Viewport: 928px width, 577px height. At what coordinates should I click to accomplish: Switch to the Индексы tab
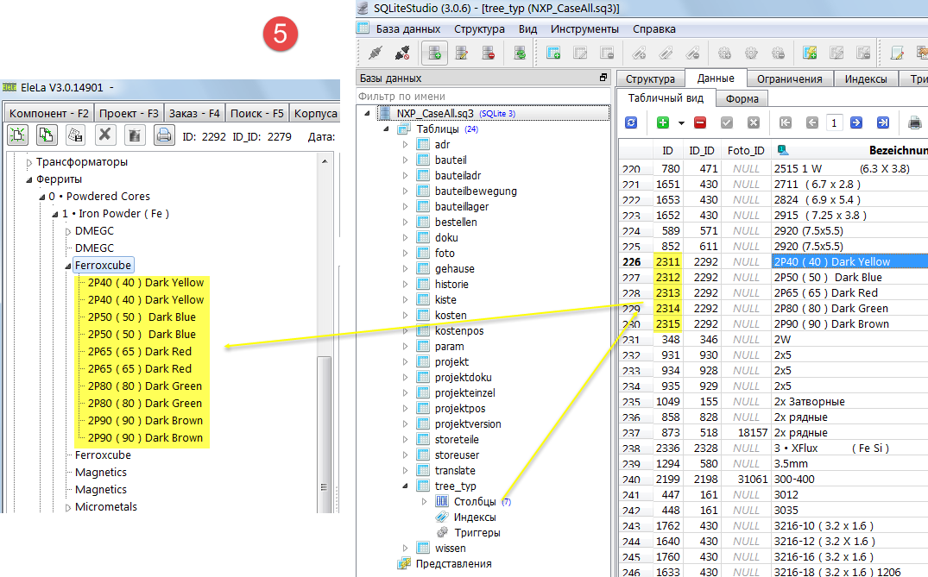click(x=865, y=78)
